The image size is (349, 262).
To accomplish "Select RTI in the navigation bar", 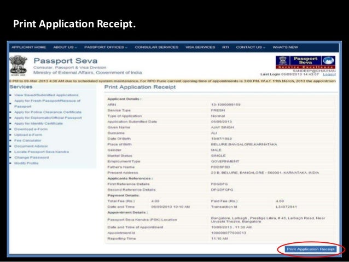I will tap(225, 47).
